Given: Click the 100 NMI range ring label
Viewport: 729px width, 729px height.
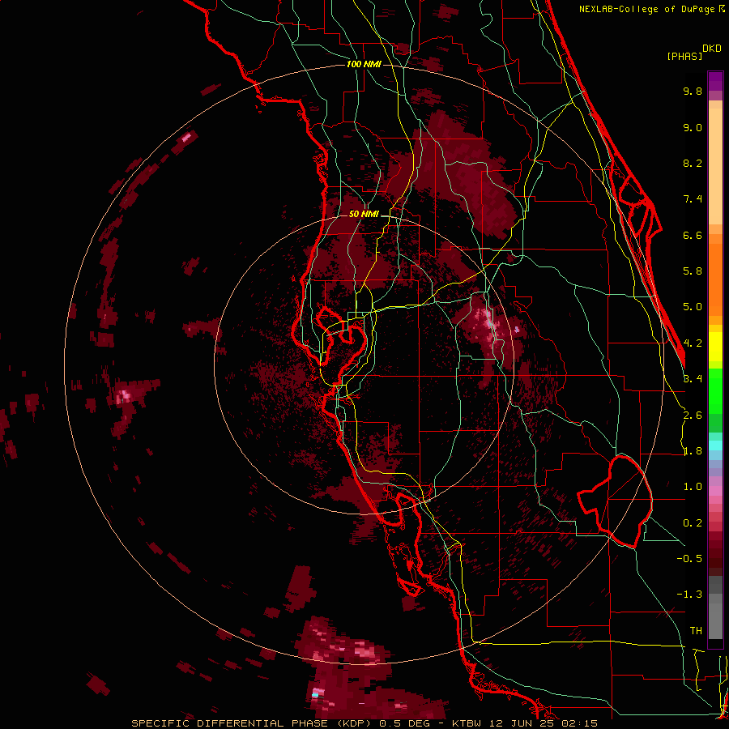Looking at the screenshot, I should coord(364,64).
